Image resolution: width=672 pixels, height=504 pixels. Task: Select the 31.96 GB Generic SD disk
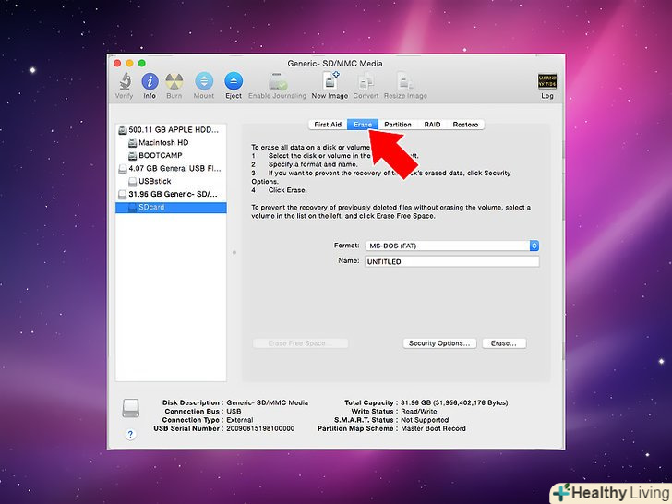coord(171,194)
